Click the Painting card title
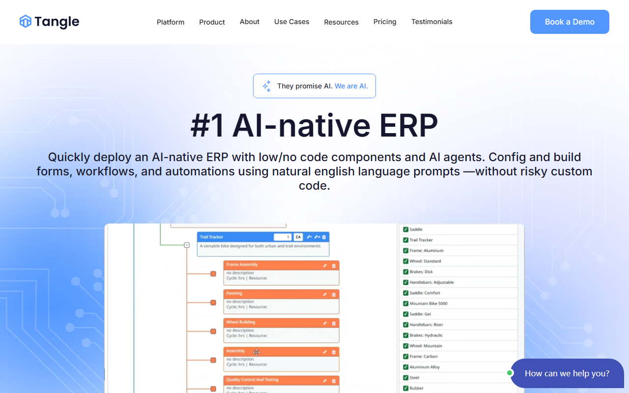Screen dimensions: 629x393 pos(234,293)
